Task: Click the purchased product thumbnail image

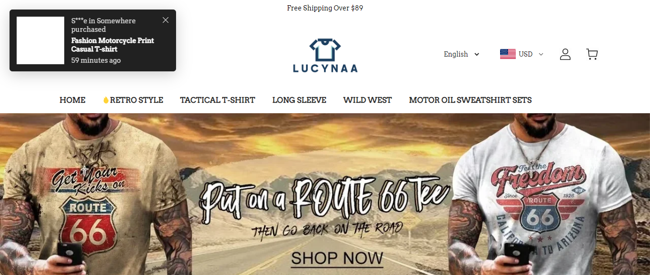Action: tap(40, 40)
